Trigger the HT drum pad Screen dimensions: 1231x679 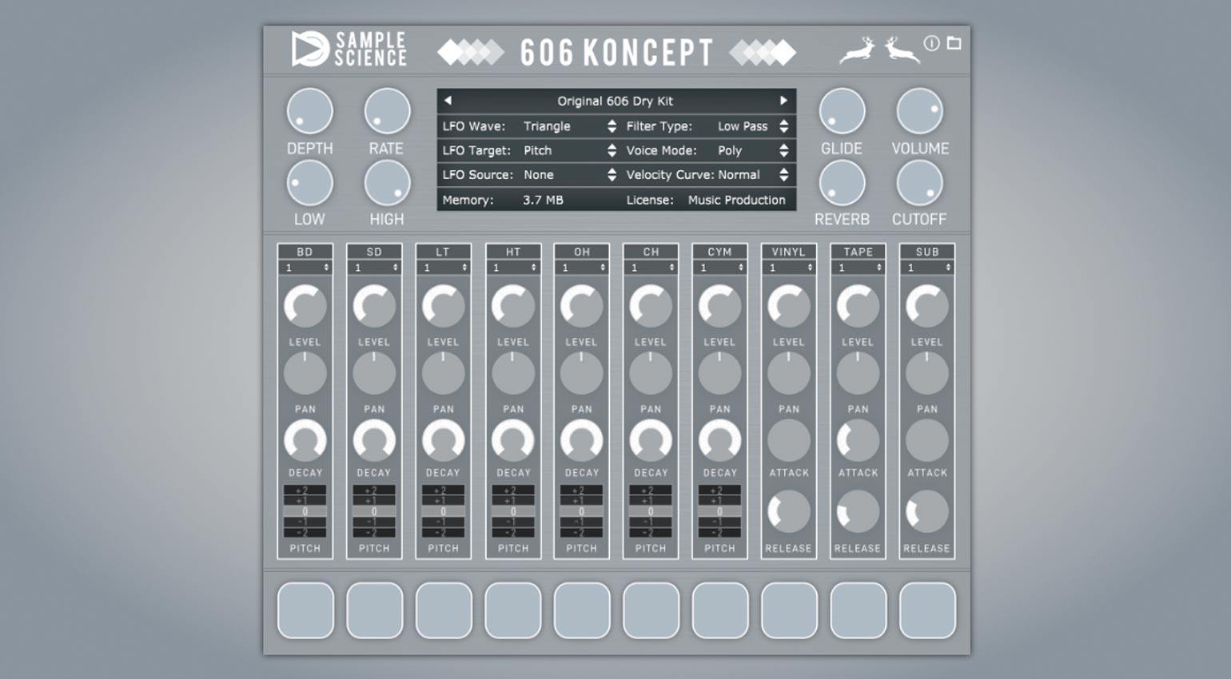pos(512,610)
